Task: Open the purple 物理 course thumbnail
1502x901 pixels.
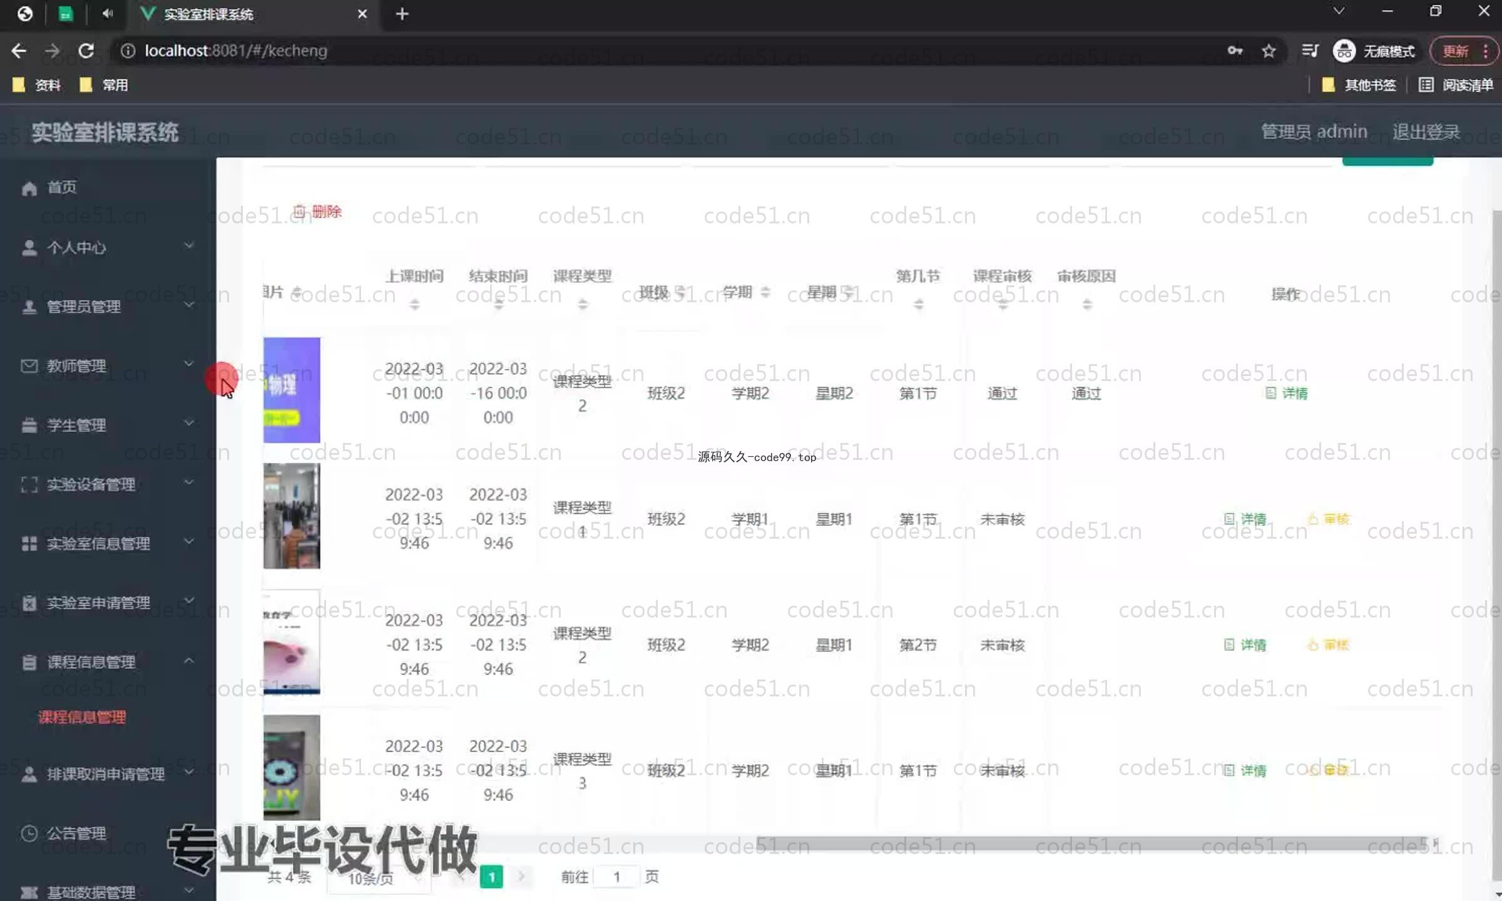Action: (x=292, y=390)
